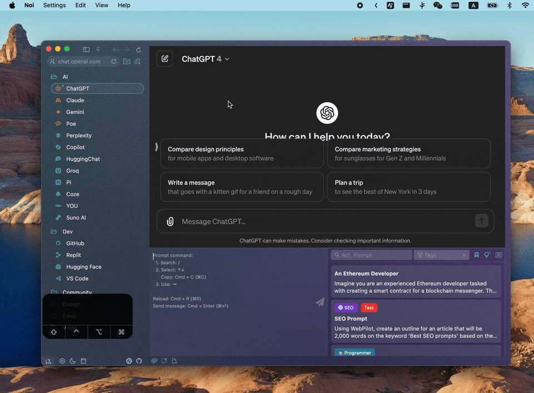Screen dimensions: 534x393
Task: Click the add folder icon
Action: [127, 62]
